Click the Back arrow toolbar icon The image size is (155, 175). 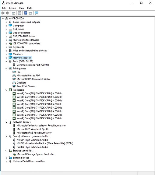click(3, 13)
